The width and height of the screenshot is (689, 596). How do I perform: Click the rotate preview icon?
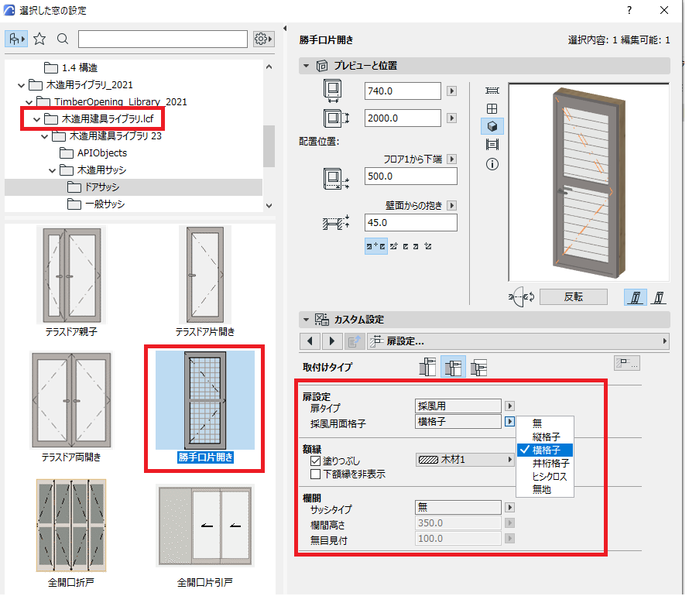522,297
